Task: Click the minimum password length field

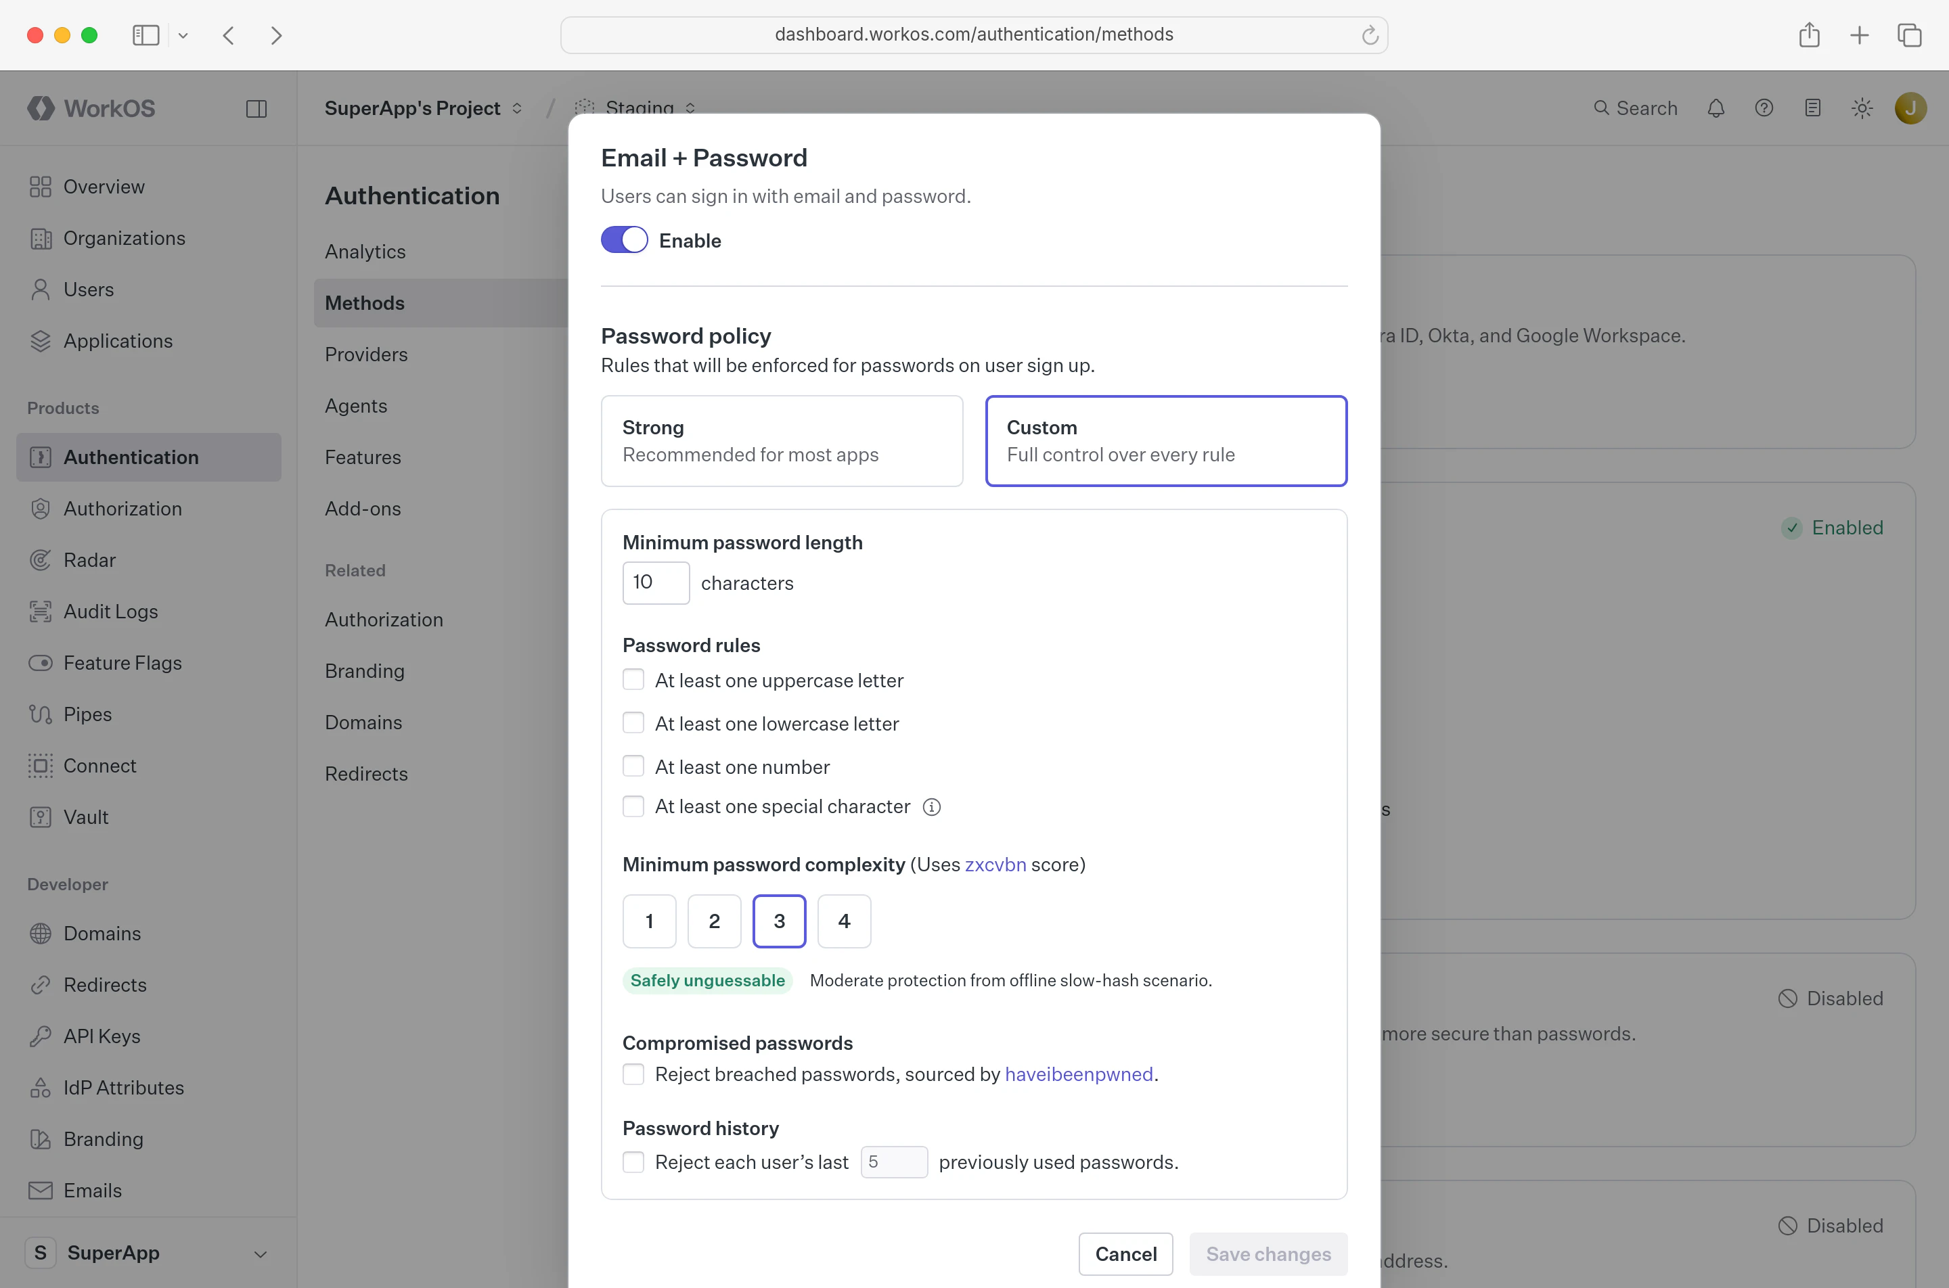Action: pos(656,583)
